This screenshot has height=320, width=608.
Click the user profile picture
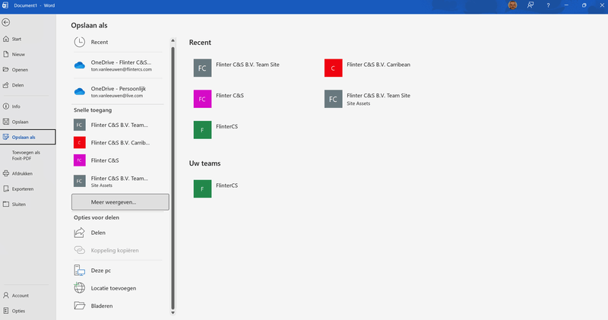(512, 5)
